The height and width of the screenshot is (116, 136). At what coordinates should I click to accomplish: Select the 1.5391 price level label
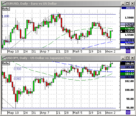[x=127, y=40]
